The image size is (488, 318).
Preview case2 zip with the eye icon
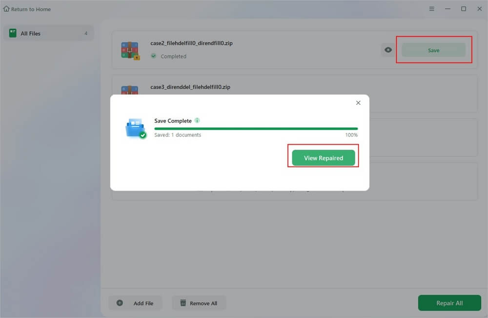[388, 50]
